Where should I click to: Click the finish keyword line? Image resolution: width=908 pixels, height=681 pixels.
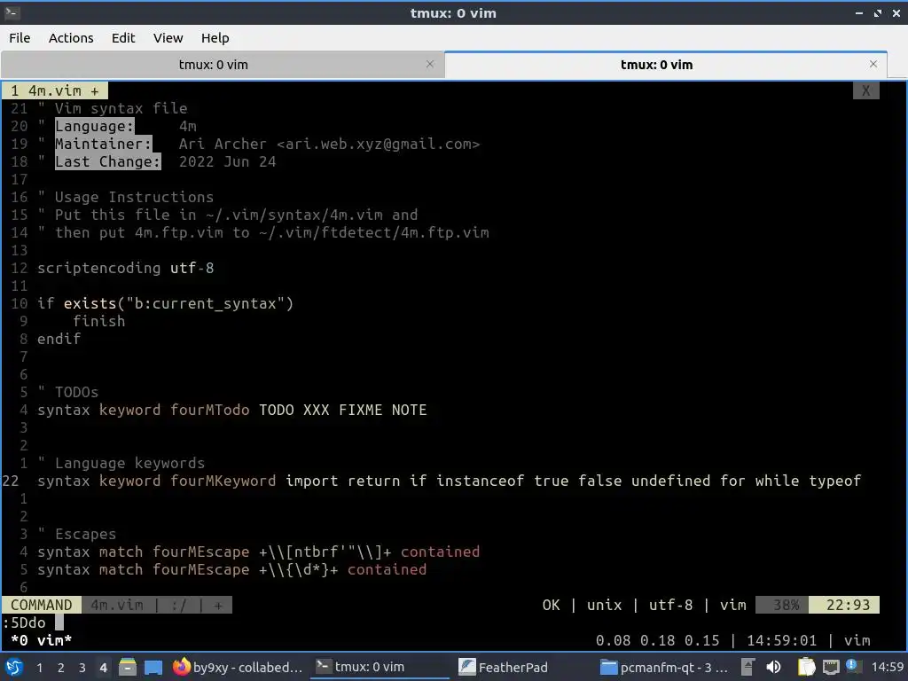tap(99, 321)
